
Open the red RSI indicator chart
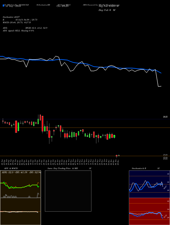tap(149, 211)
